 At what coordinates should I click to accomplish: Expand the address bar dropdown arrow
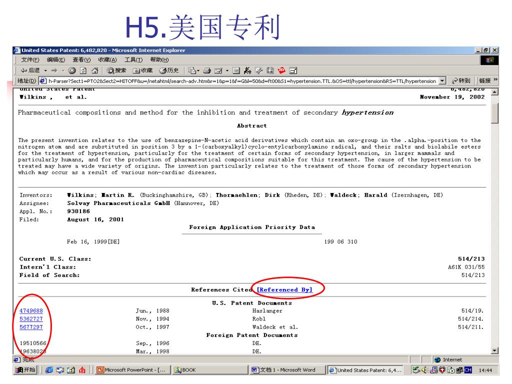point(442,81)
